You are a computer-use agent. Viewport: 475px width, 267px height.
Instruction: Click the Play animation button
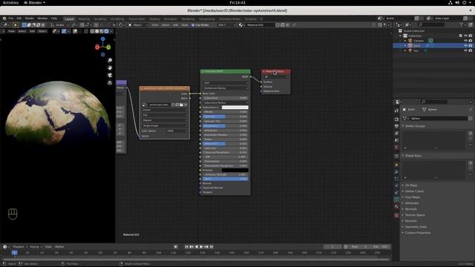click(x=201, y=247)
